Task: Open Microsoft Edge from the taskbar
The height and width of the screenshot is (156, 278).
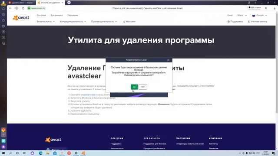Action: pyautogui.click(x=40, y=153)
